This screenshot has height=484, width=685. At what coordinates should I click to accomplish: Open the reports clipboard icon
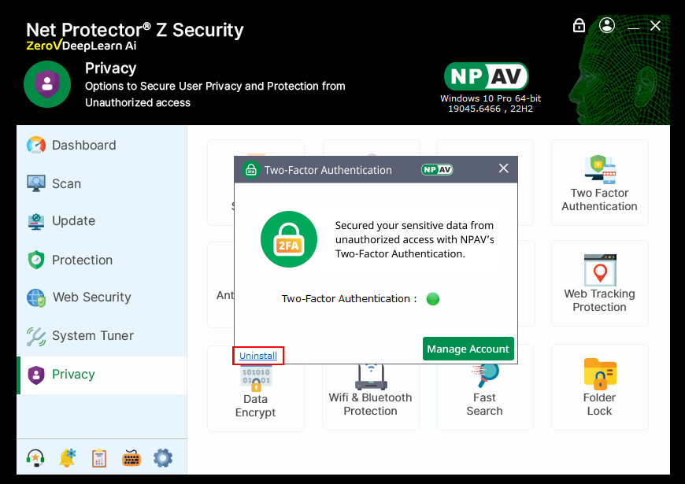(x=99, y=458)
